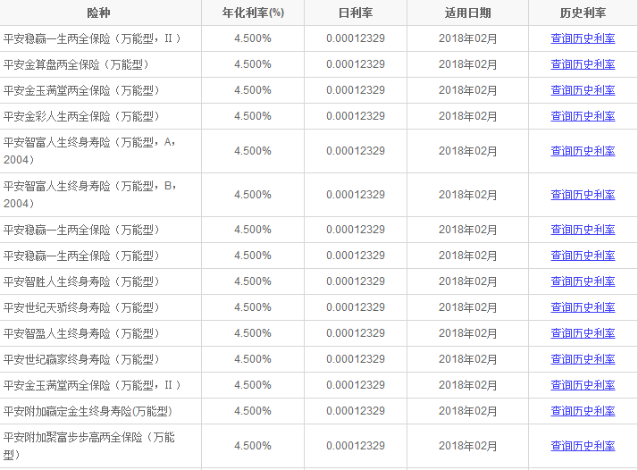Open 查询历史利率 link for 平安稳赢一生两全保险（万能型，II）
This screenshot has width=638, height=470.
[583, 38]
